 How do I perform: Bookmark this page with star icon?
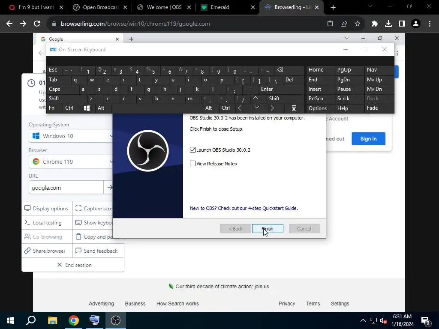click(358, 24)
